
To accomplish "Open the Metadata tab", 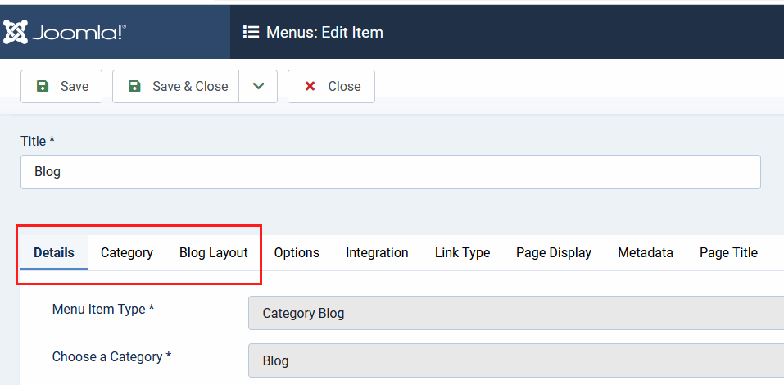I will pyautogui.click(x=646, y=252).
